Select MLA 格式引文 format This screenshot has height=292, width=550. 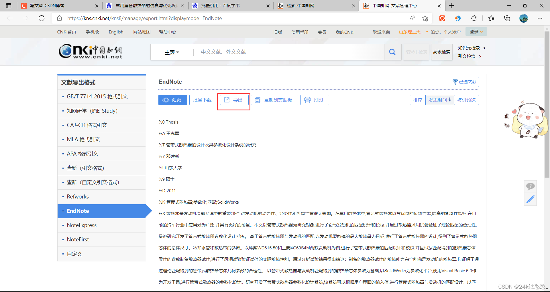point(102,139)
